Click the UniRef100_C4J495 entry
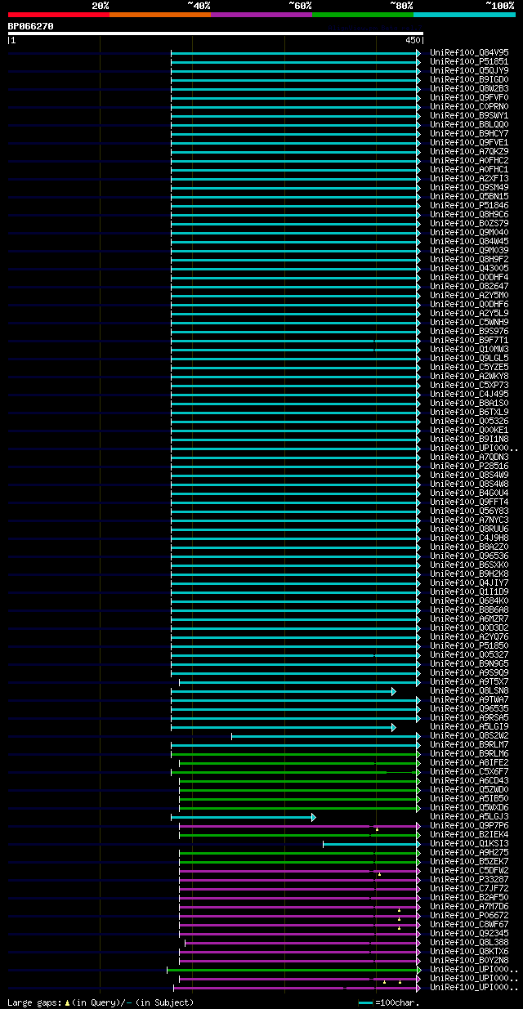The width and height of the screenshot is (523, 1009). (x=469, y=394)
